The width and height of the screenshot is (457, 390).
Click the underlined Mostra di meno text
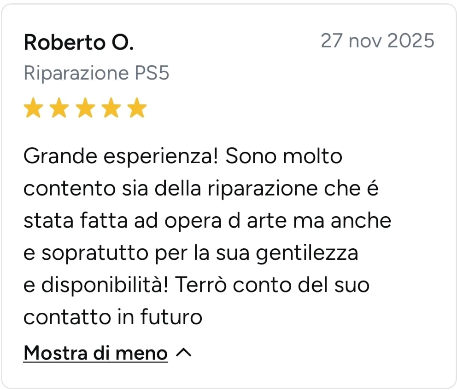[x=94, y=353]
